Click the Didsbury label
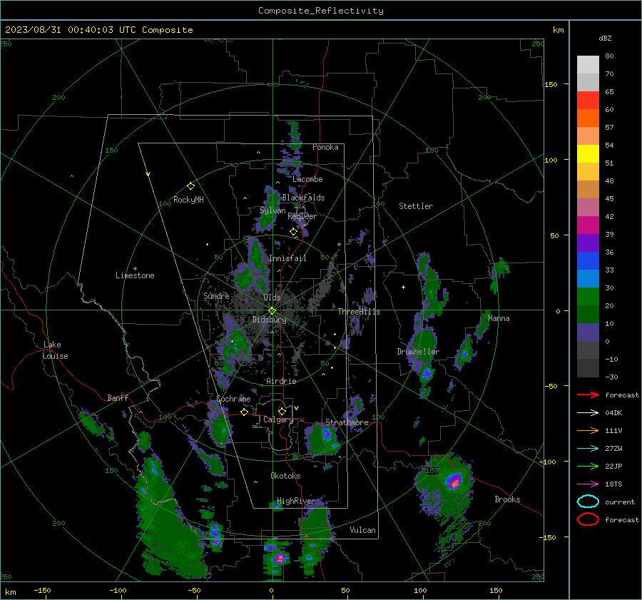The image size is (642, 600). point(269,320)
